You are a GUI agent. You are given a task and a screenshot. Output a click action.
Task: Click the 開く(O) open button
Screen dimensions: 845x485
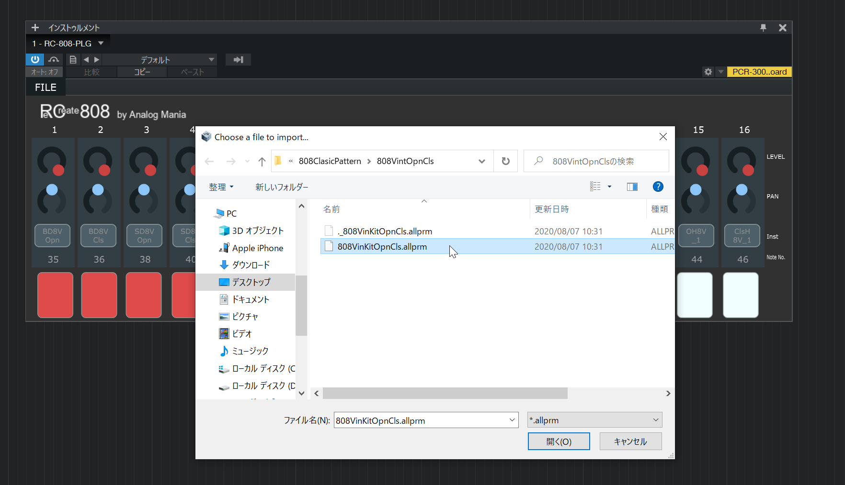click(x=559, y=441)
